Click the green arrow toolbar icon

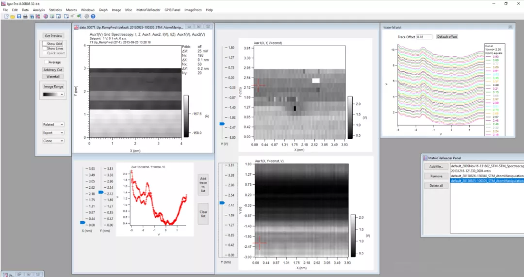point(79,16)
